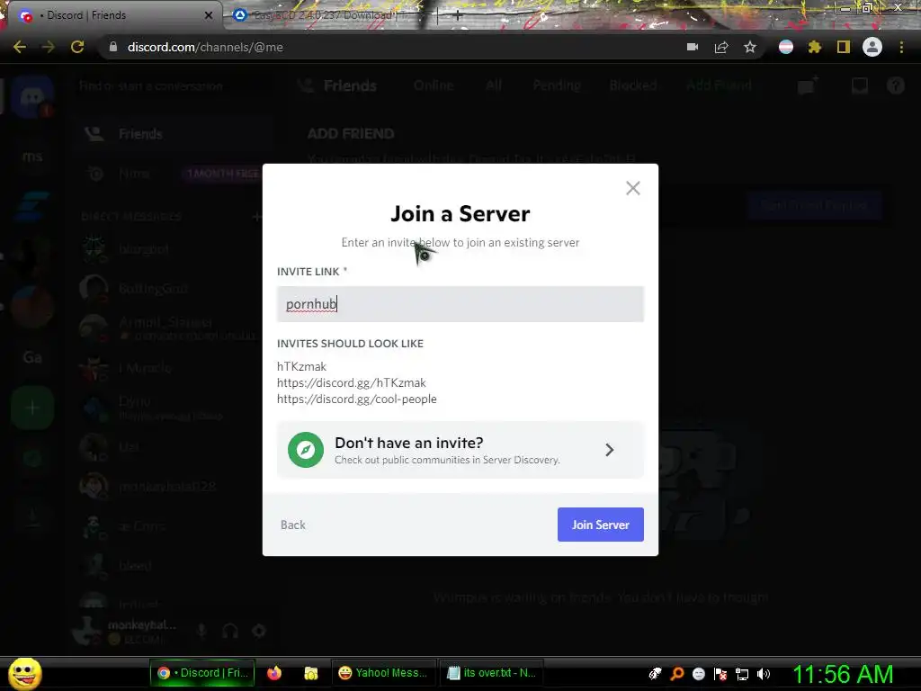Open the Help question mark icon

[x=896, y=85]
